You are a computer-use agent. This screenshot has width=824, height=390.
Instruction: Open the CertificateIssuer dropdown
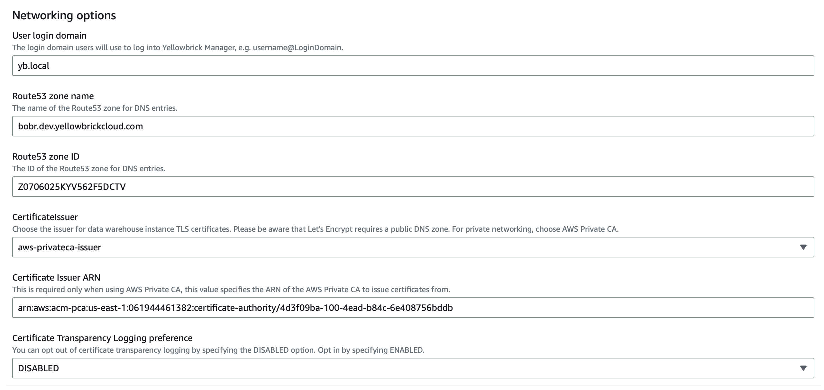tap(413, 247)
